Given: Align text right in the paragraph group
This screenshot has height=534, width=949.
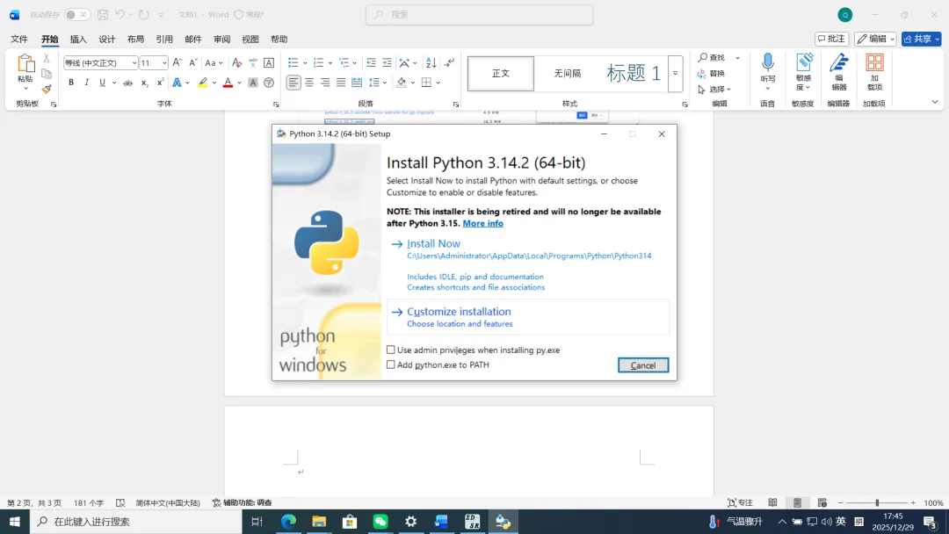Looking at the screenshot, I should pyautogui.click(x=325, y=83).
